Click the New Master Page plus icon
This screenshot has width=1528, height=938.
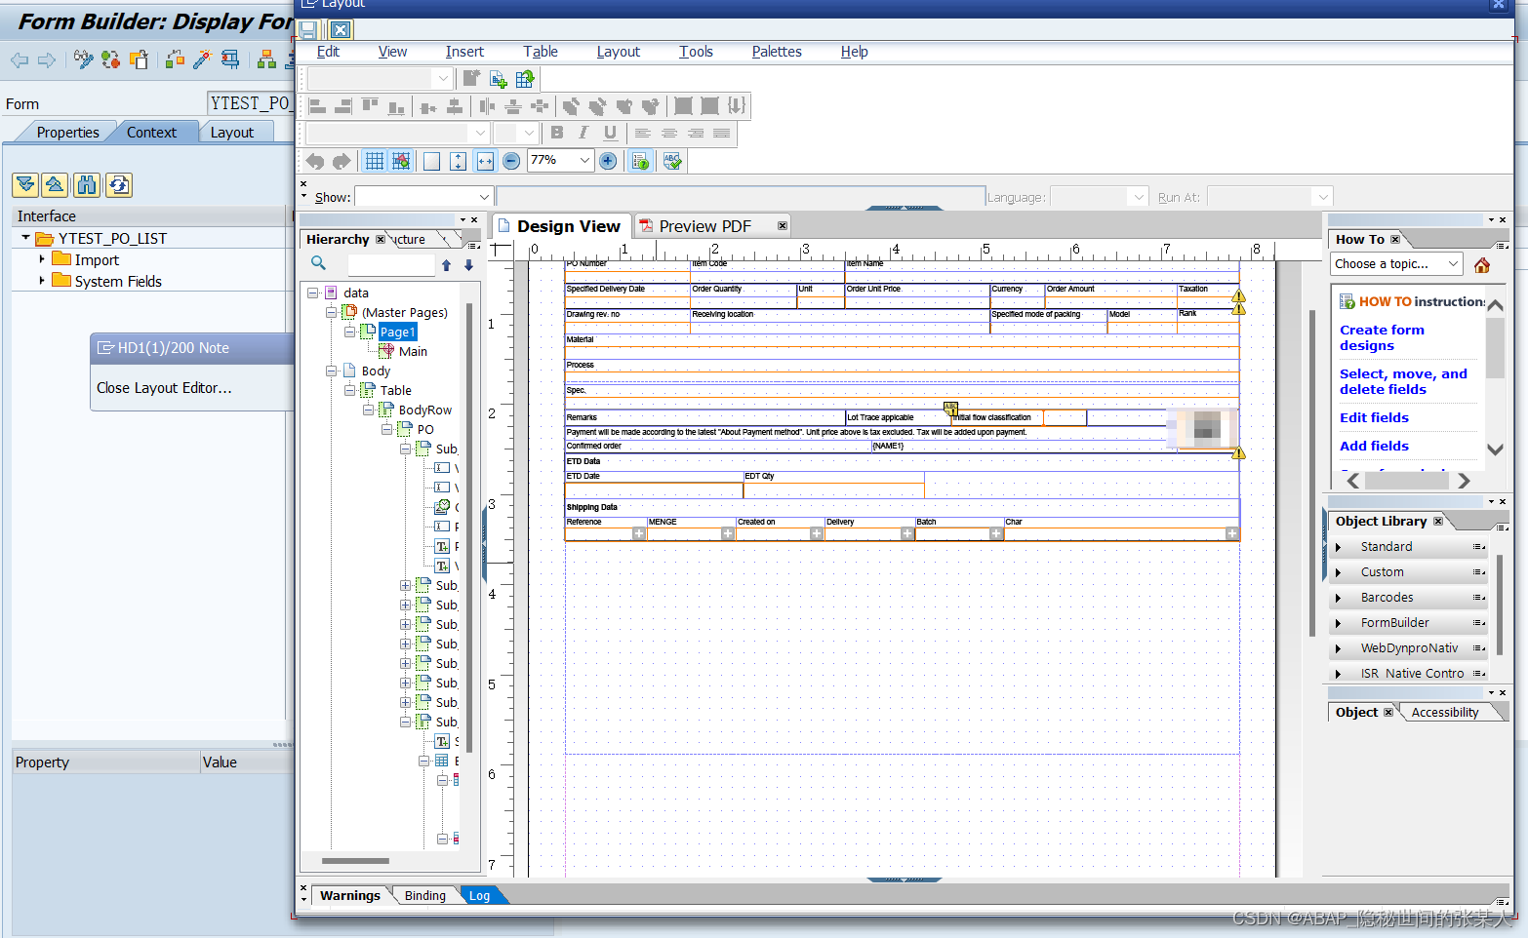click(498, 79)
